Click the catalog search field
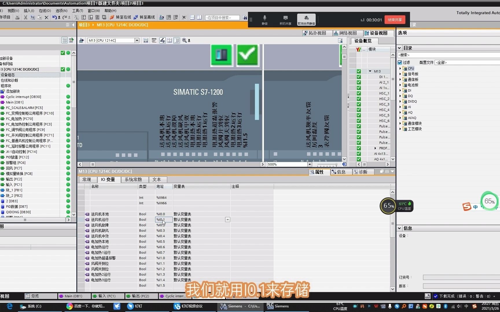This screenshot has height=312, width=500. [449, 55]
